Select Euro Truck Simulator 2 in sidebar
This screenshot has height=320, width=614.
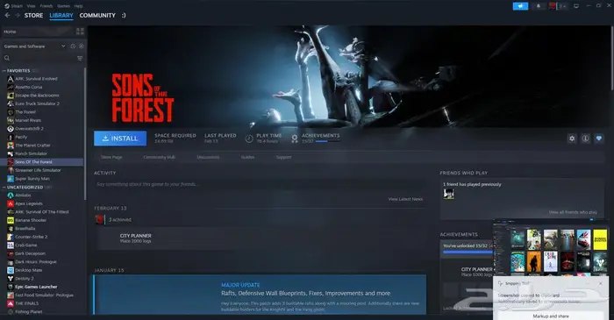pos(37,103)
